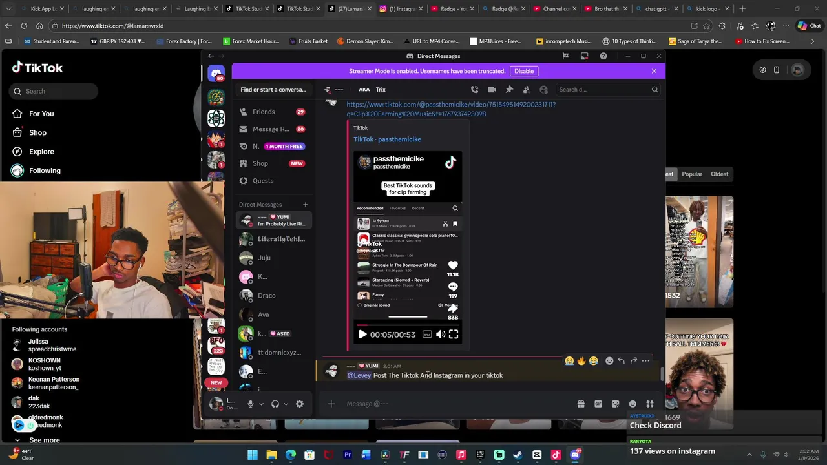Image resolution: width=827 pixels, height=465 pixels.
Task: Toggle captions on the embedded video
Action: (x=427, y=335)
